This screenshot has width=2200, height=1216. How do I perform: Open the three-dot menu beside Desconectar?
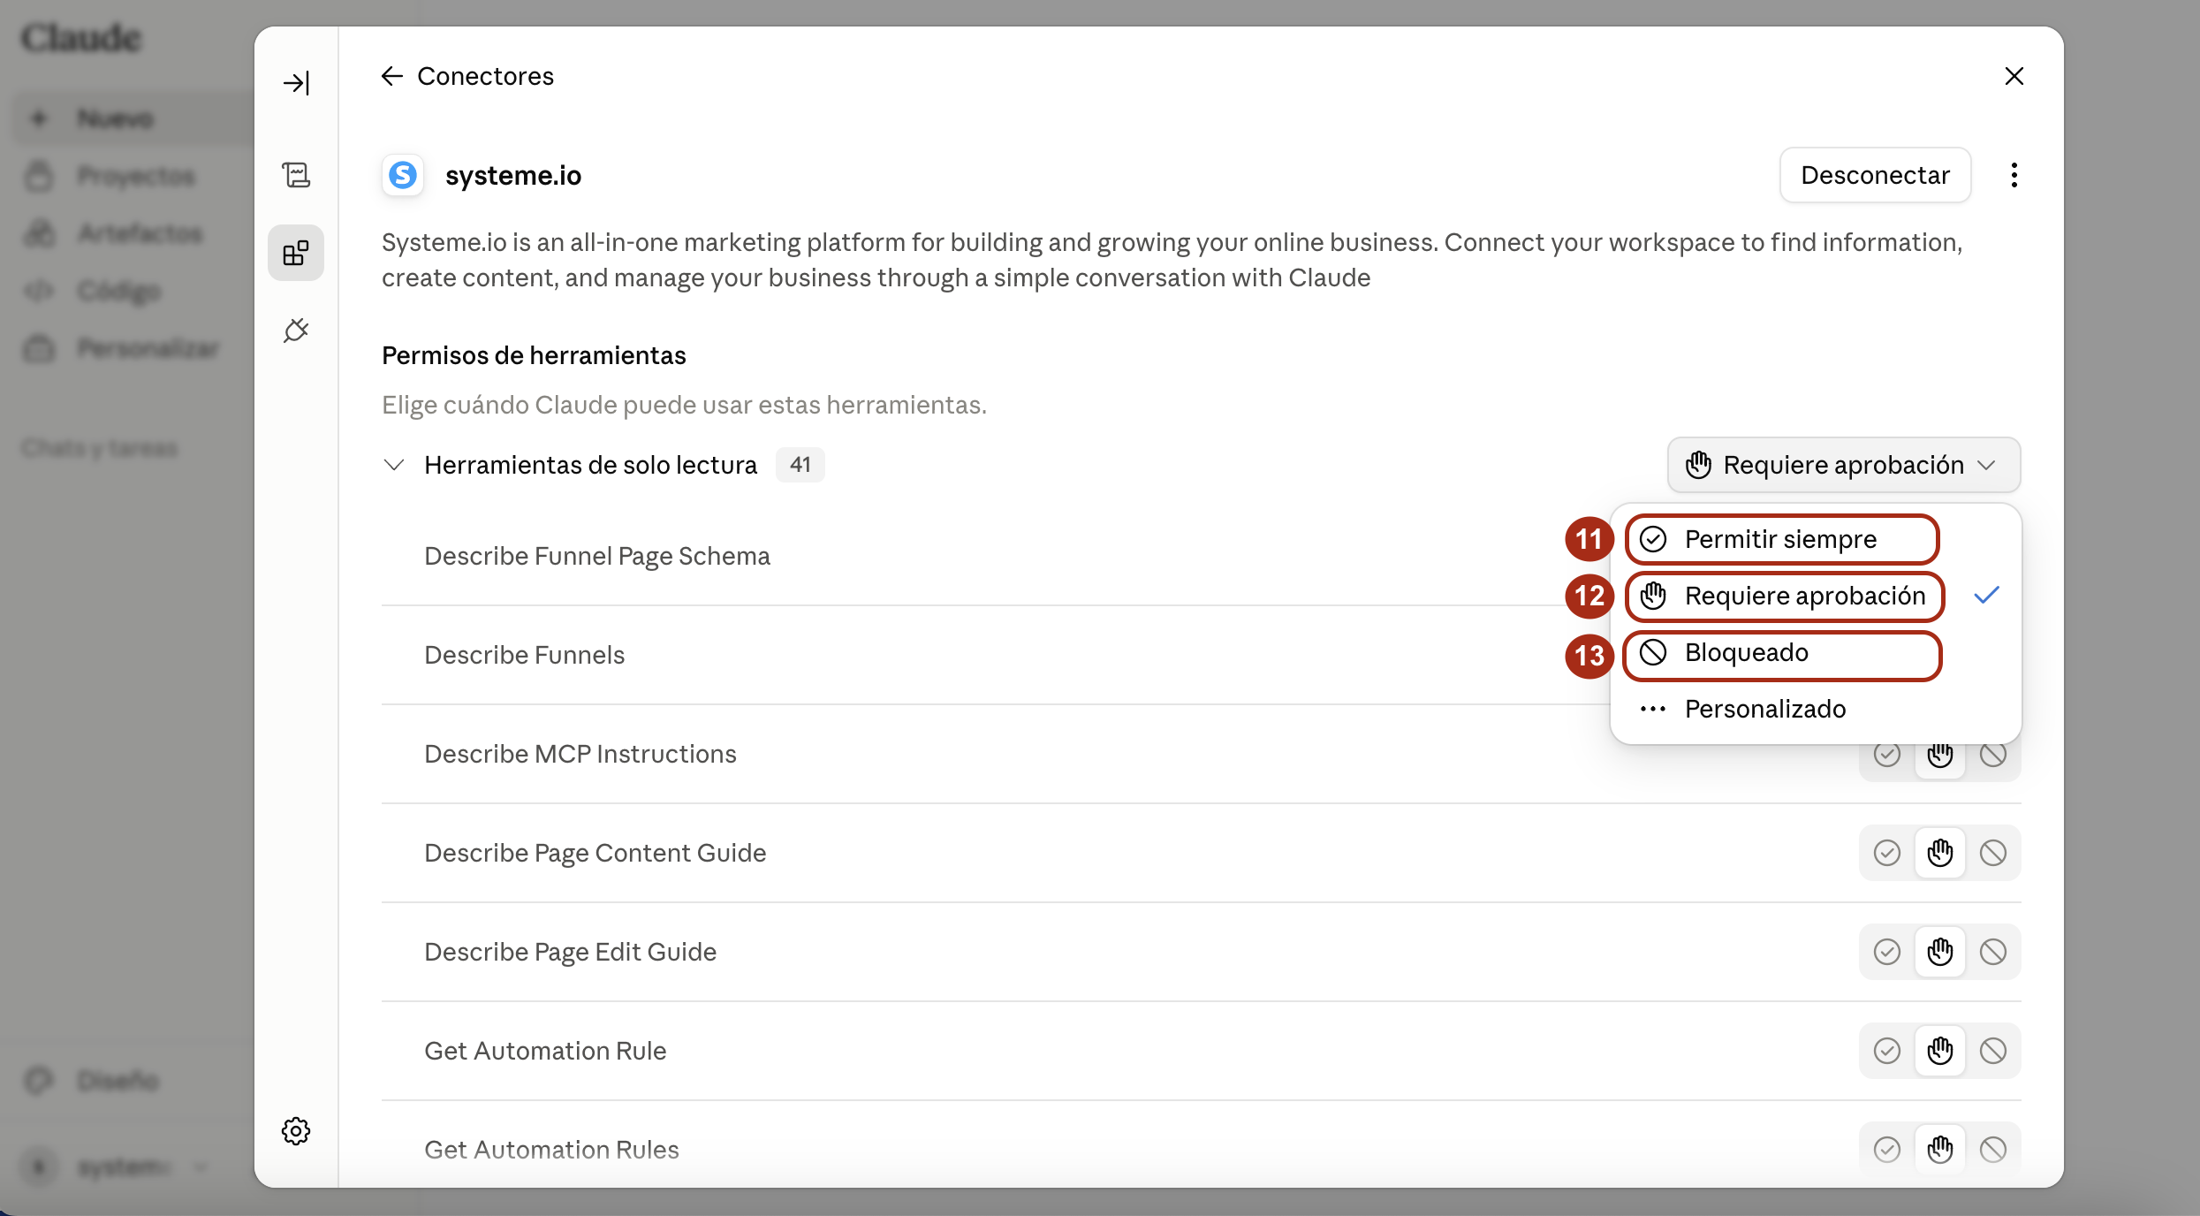(x=2014, y=175)
